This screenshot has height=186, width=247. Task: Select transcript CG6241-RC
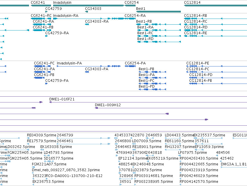pyautogui.click(x=41, y=16)
